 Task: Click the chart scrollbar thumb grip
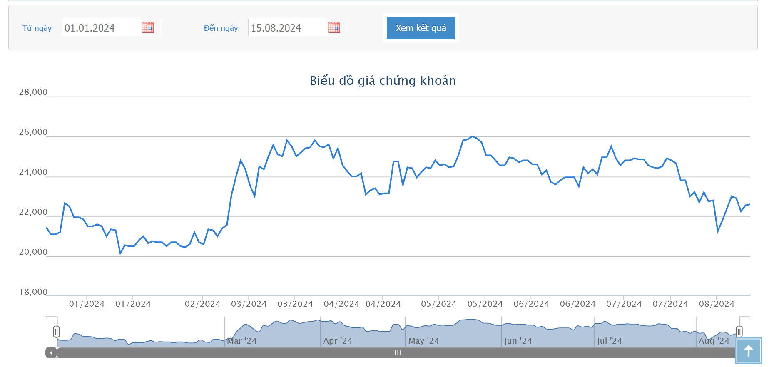pyautogui.click(x=398, y=353)
